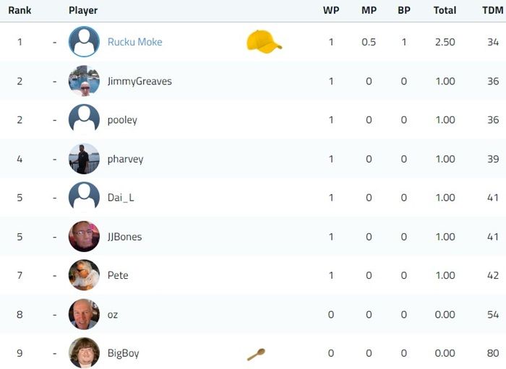Sort by the WP column header
Image resolution: width=506 pixels, height=369 pixels.
[331, 10]
